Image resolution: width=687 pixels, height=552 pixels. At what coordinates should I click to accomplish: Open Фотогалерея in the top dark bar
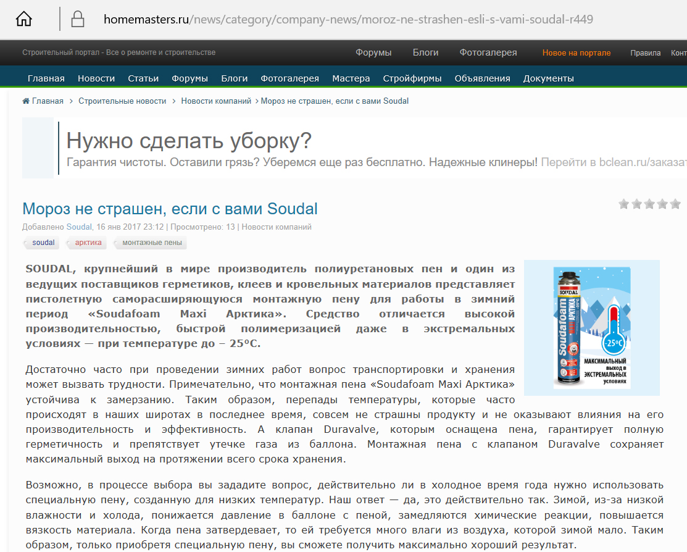click(x=488, y=52)
